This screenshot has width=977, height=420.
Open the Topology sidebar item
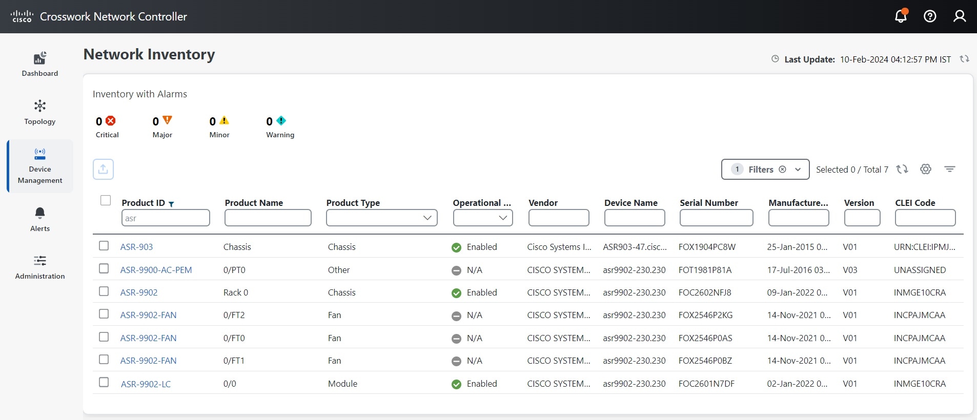coord(40,113)
